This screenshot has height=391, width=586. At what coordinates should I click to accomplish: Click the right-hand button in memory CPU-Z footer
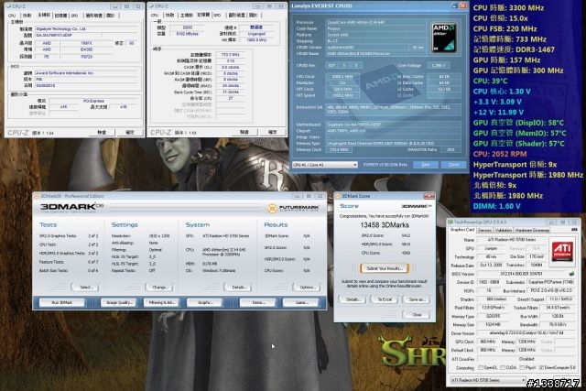[273, 132]
